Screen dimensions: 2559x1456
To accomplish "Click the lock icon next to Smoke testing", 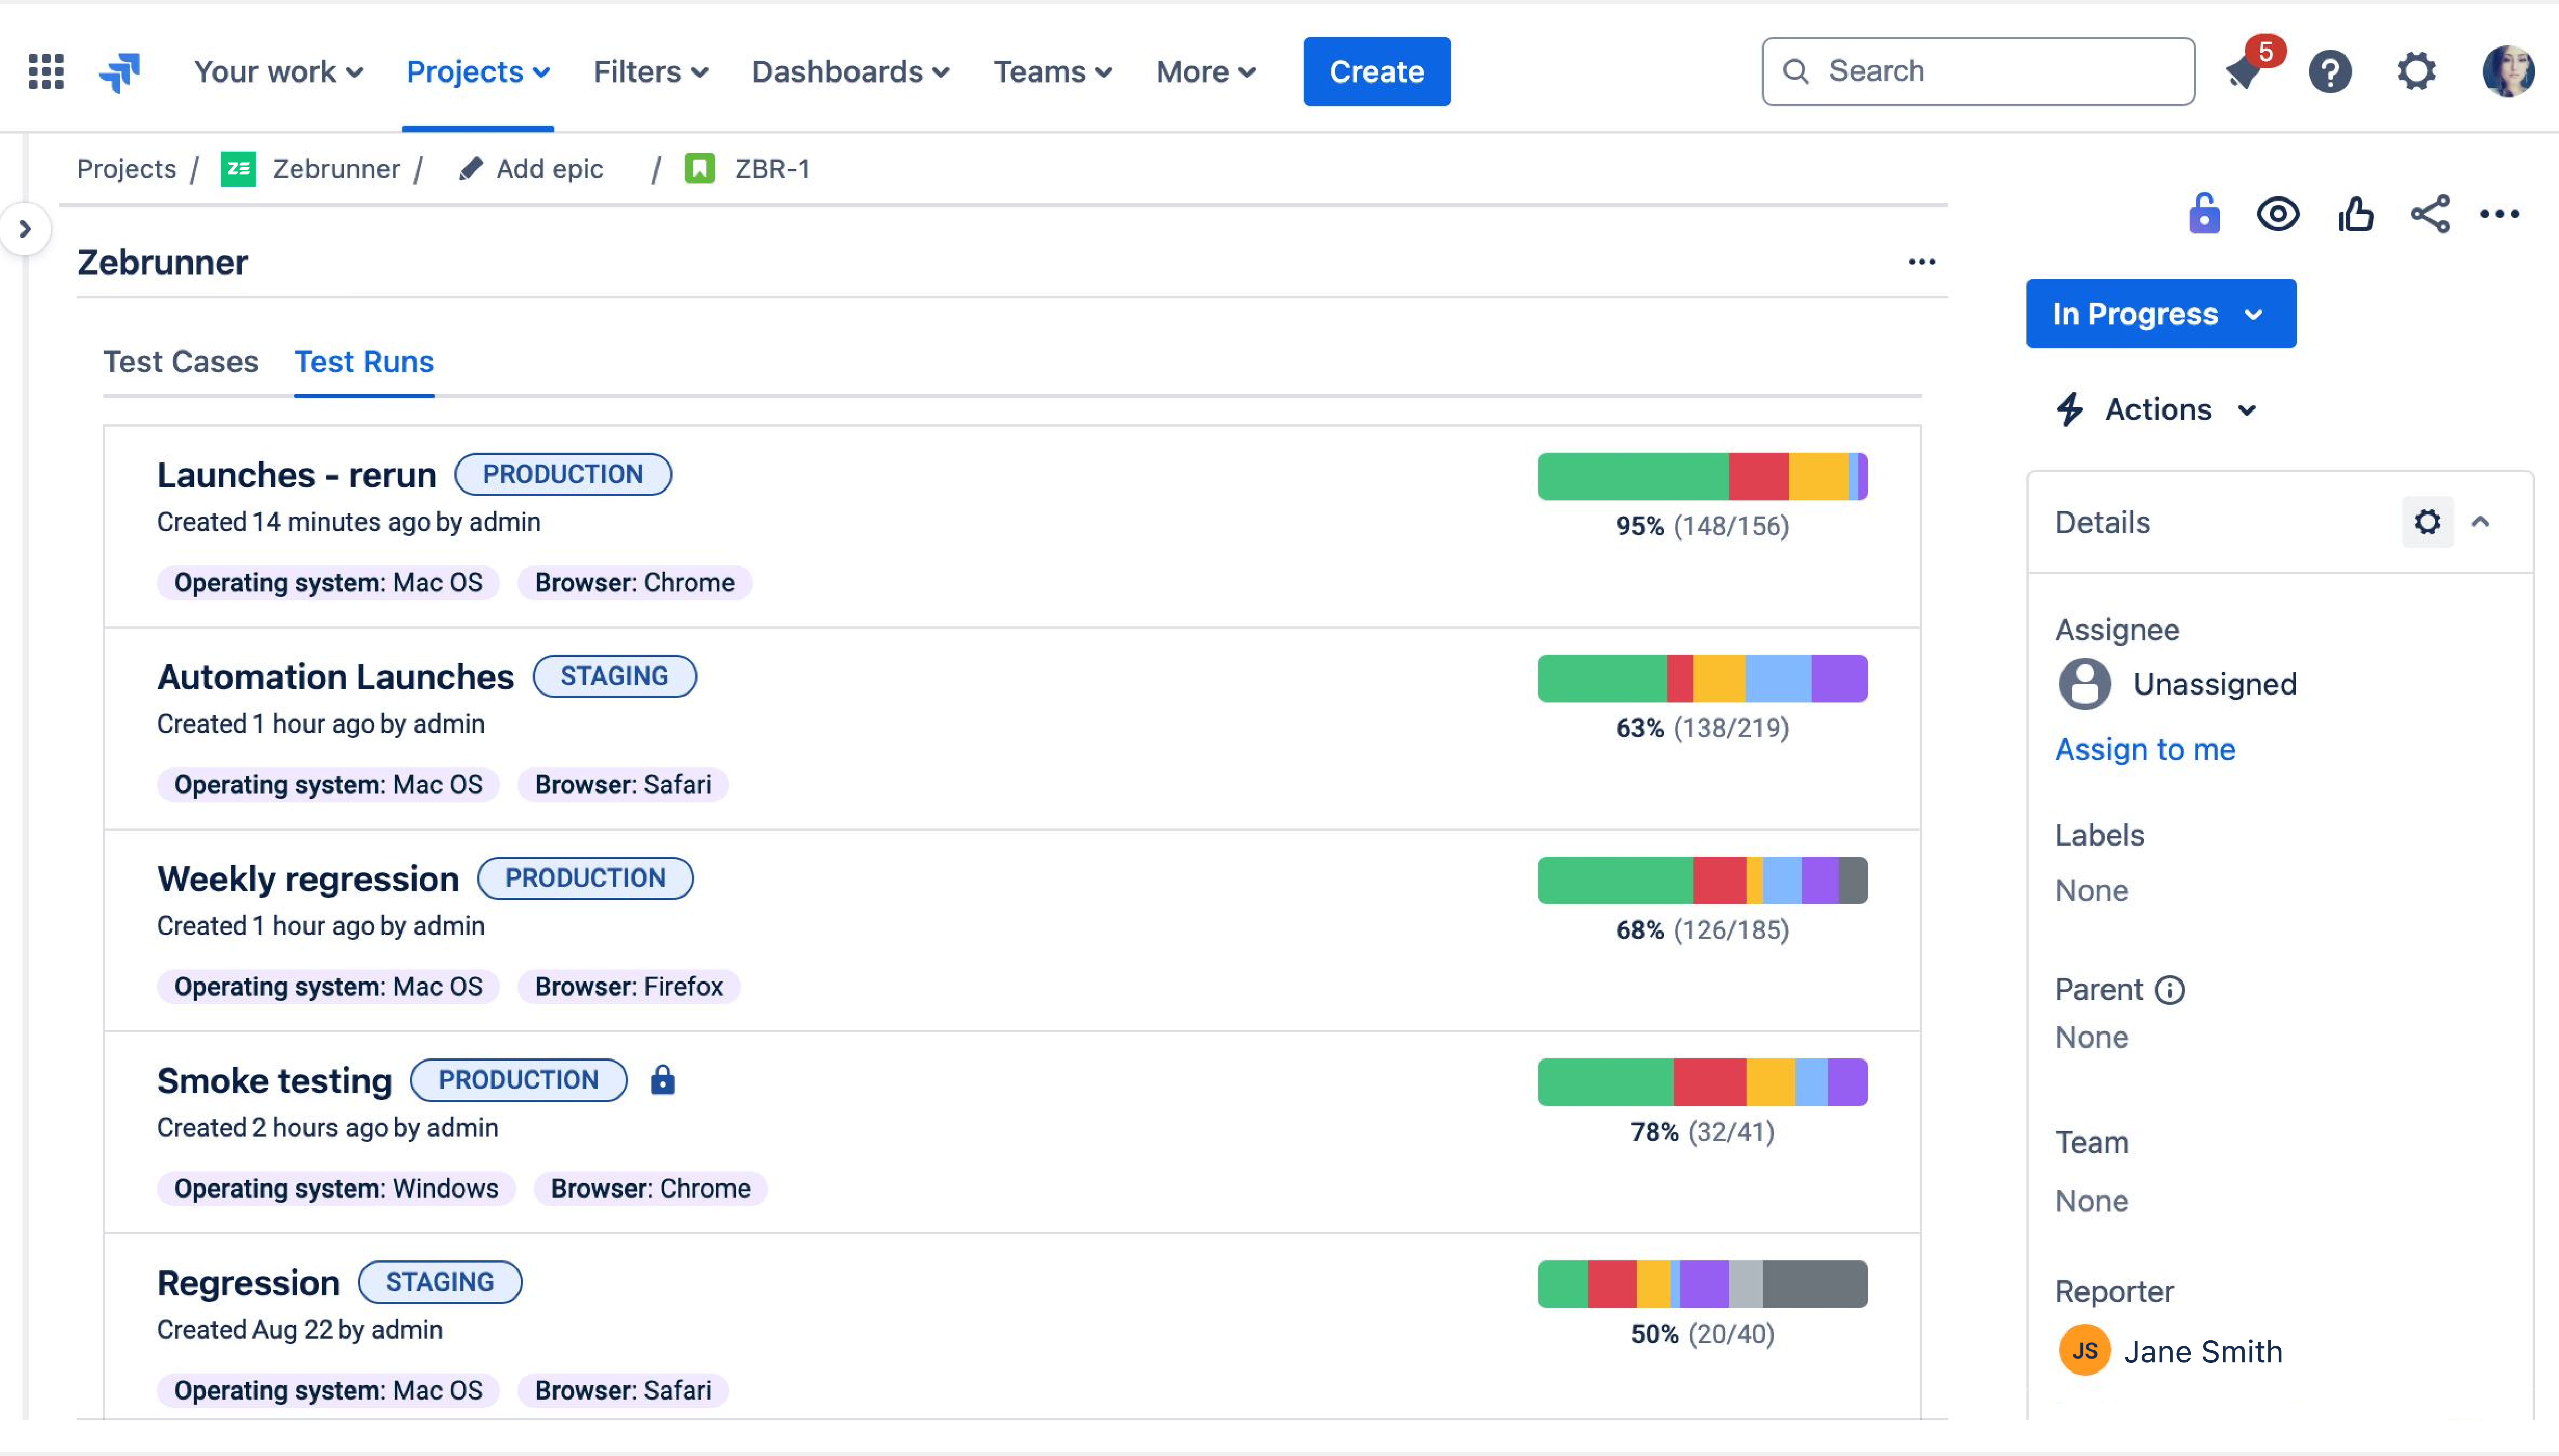I will click(663, 1081).
